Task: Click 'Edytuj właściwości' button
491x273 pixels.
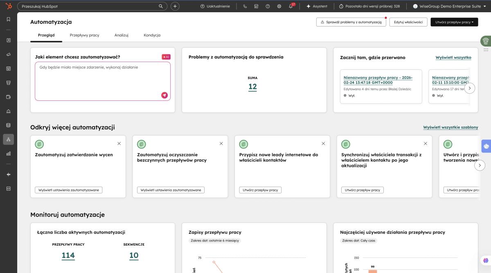Action: click(408, 22)
